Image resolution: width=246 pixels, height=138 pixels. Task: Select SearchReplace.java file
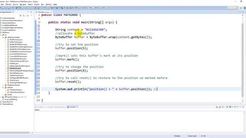click(x=17, y=73)
